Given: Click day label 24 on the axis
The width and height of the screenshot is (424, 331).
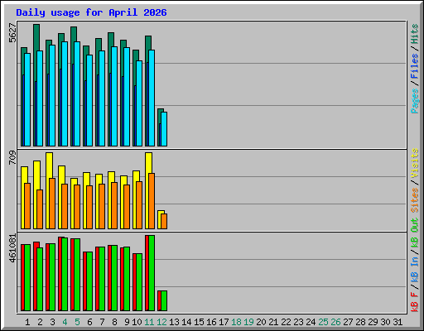Looking at the screenshot, I should [311, 322].
